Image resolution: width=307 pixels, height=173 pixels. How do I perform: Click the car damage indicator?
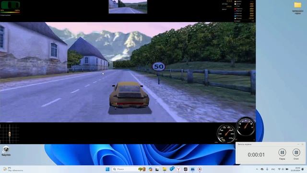click(11, 5)
